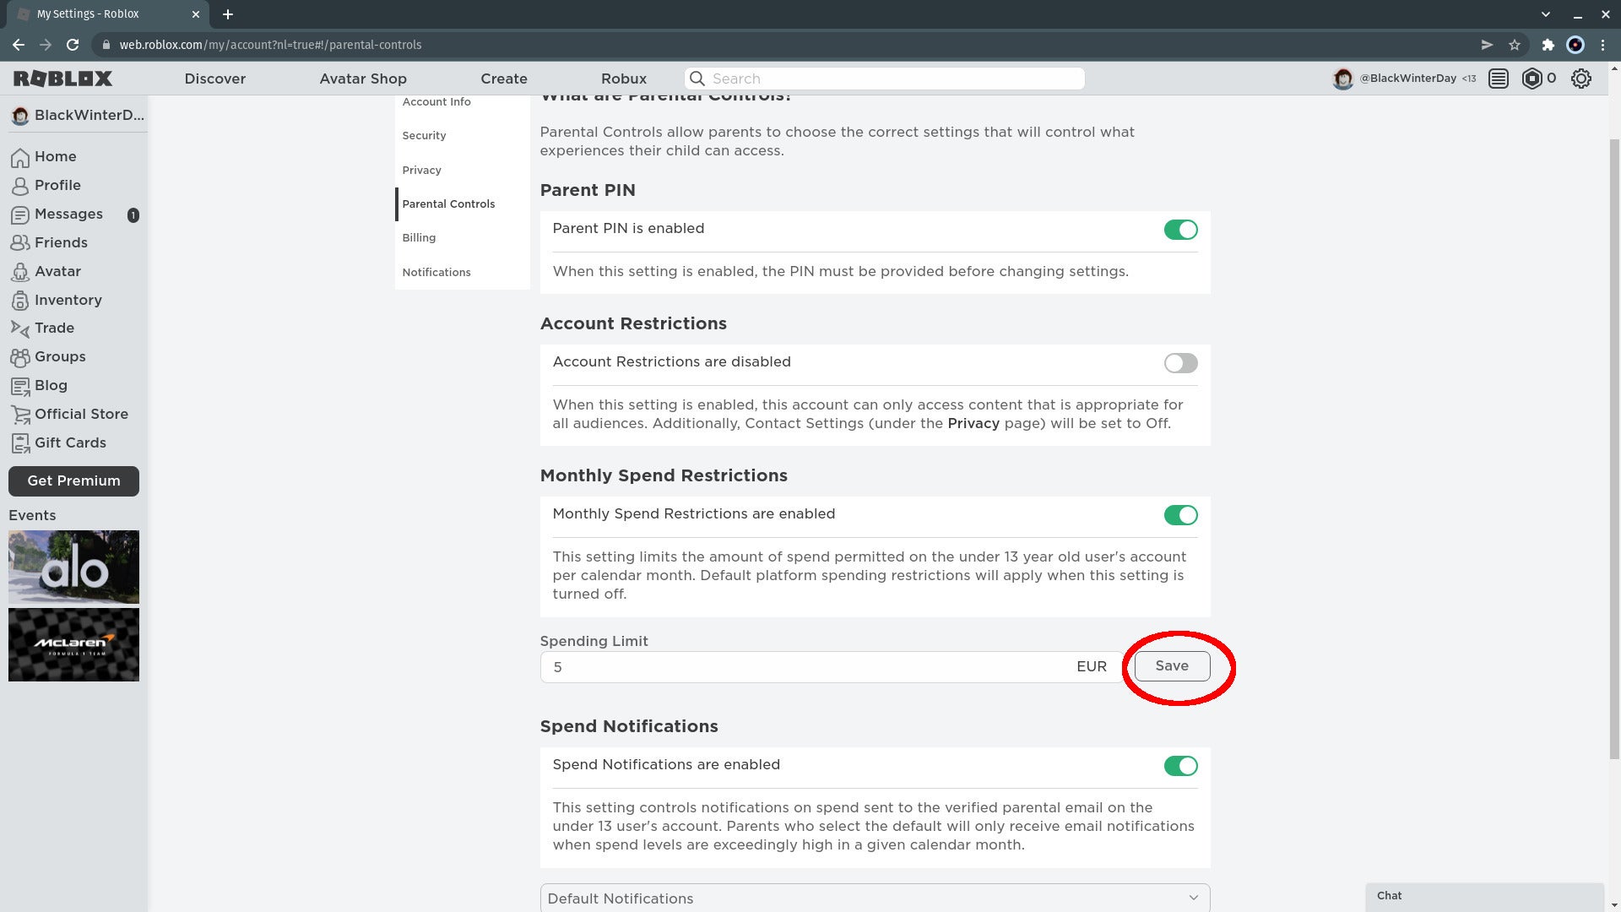Go to Create in the top nav

(504, 79)
